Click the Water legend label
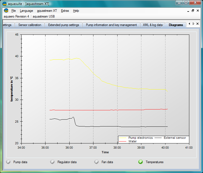203x173 pixels. (132, 141)
